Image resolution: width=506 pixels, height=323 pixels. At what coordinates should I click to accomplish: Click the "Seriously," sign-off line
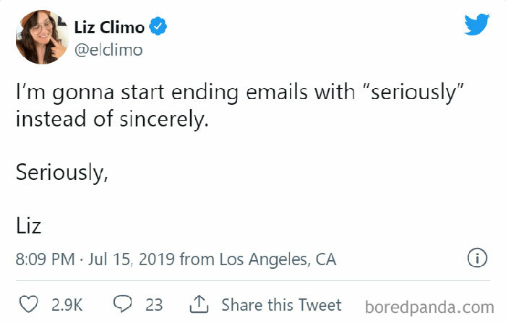pos(62,174)
